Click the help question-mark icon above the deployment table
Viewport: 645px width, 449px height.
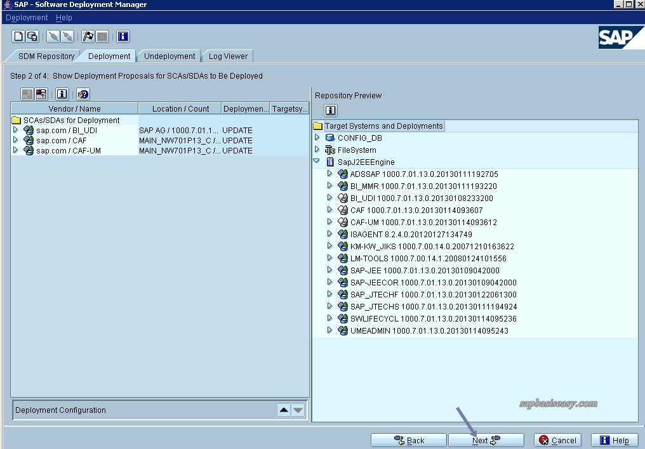[x=81, y=93]
